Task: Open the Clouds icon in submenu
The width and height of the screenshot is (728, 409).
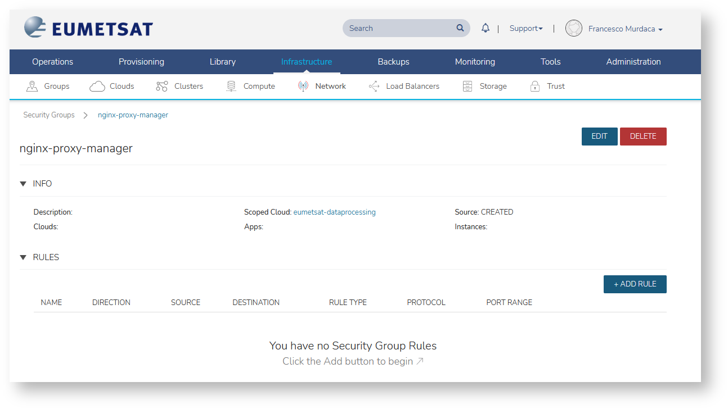Action: pos(97,86)
